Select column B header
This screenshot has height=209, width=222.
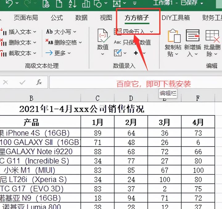coord(40,98)
